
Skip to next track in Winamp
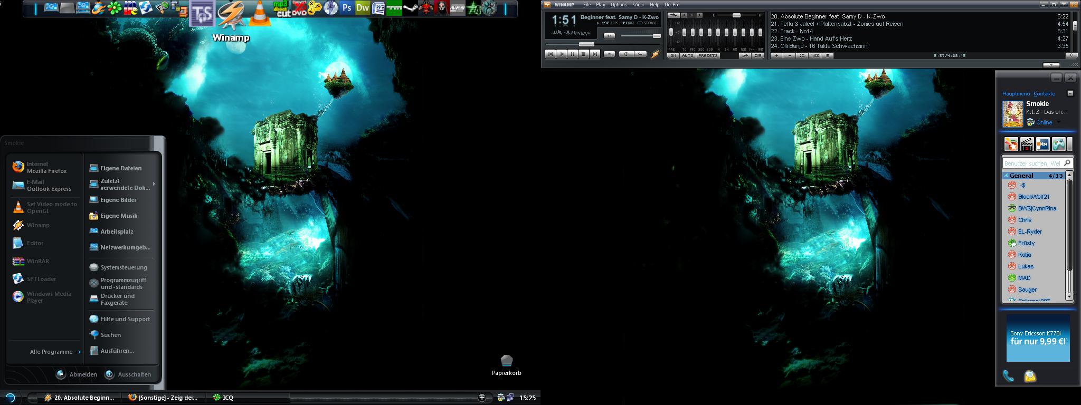click(595, 54)
